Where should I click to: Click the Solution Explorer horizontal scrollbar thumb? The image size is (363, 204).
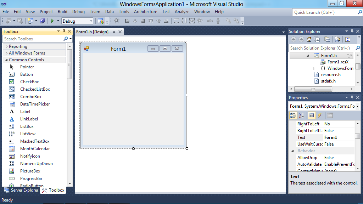(x=313, y=89)
